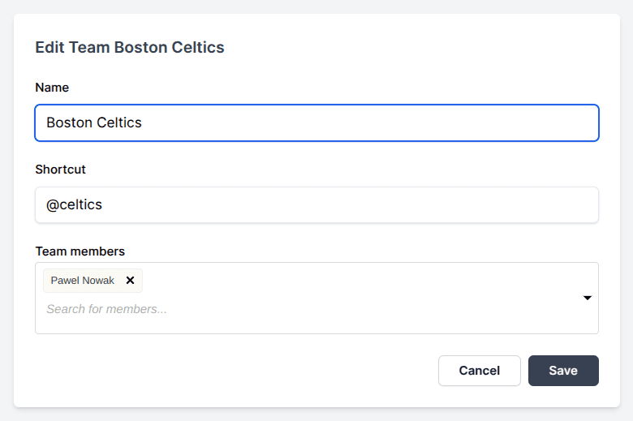Click the Team members label
This screenshot has width=633, height=421.
pos(80,251)
